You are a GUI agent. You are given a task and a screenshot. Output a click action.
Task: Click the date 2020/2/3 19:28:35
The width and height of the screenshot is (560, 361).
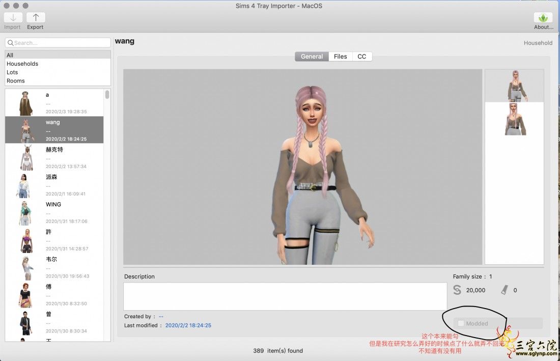coord(66,112)
